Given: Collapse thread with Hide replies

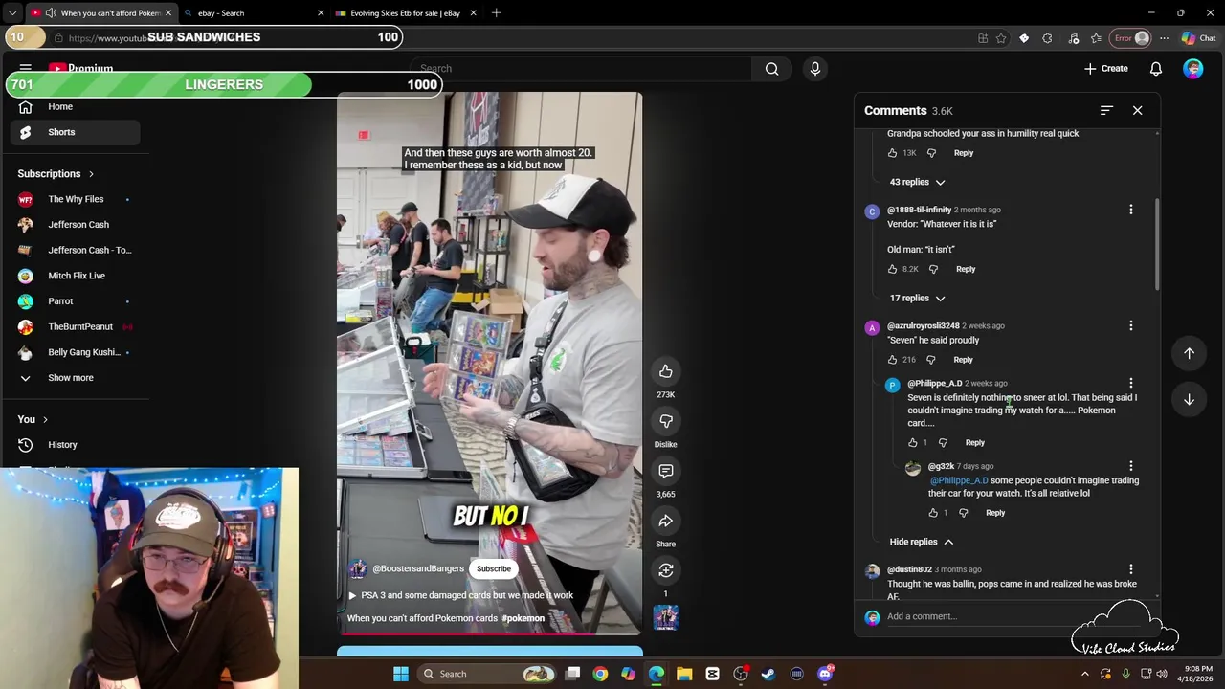Looking at the screenshot, I should pyautogui.click(x=921, y=542).
